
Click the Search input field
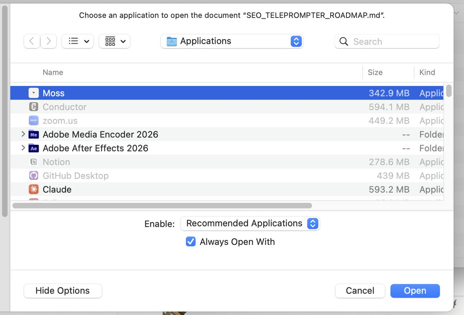coord(387,41)
